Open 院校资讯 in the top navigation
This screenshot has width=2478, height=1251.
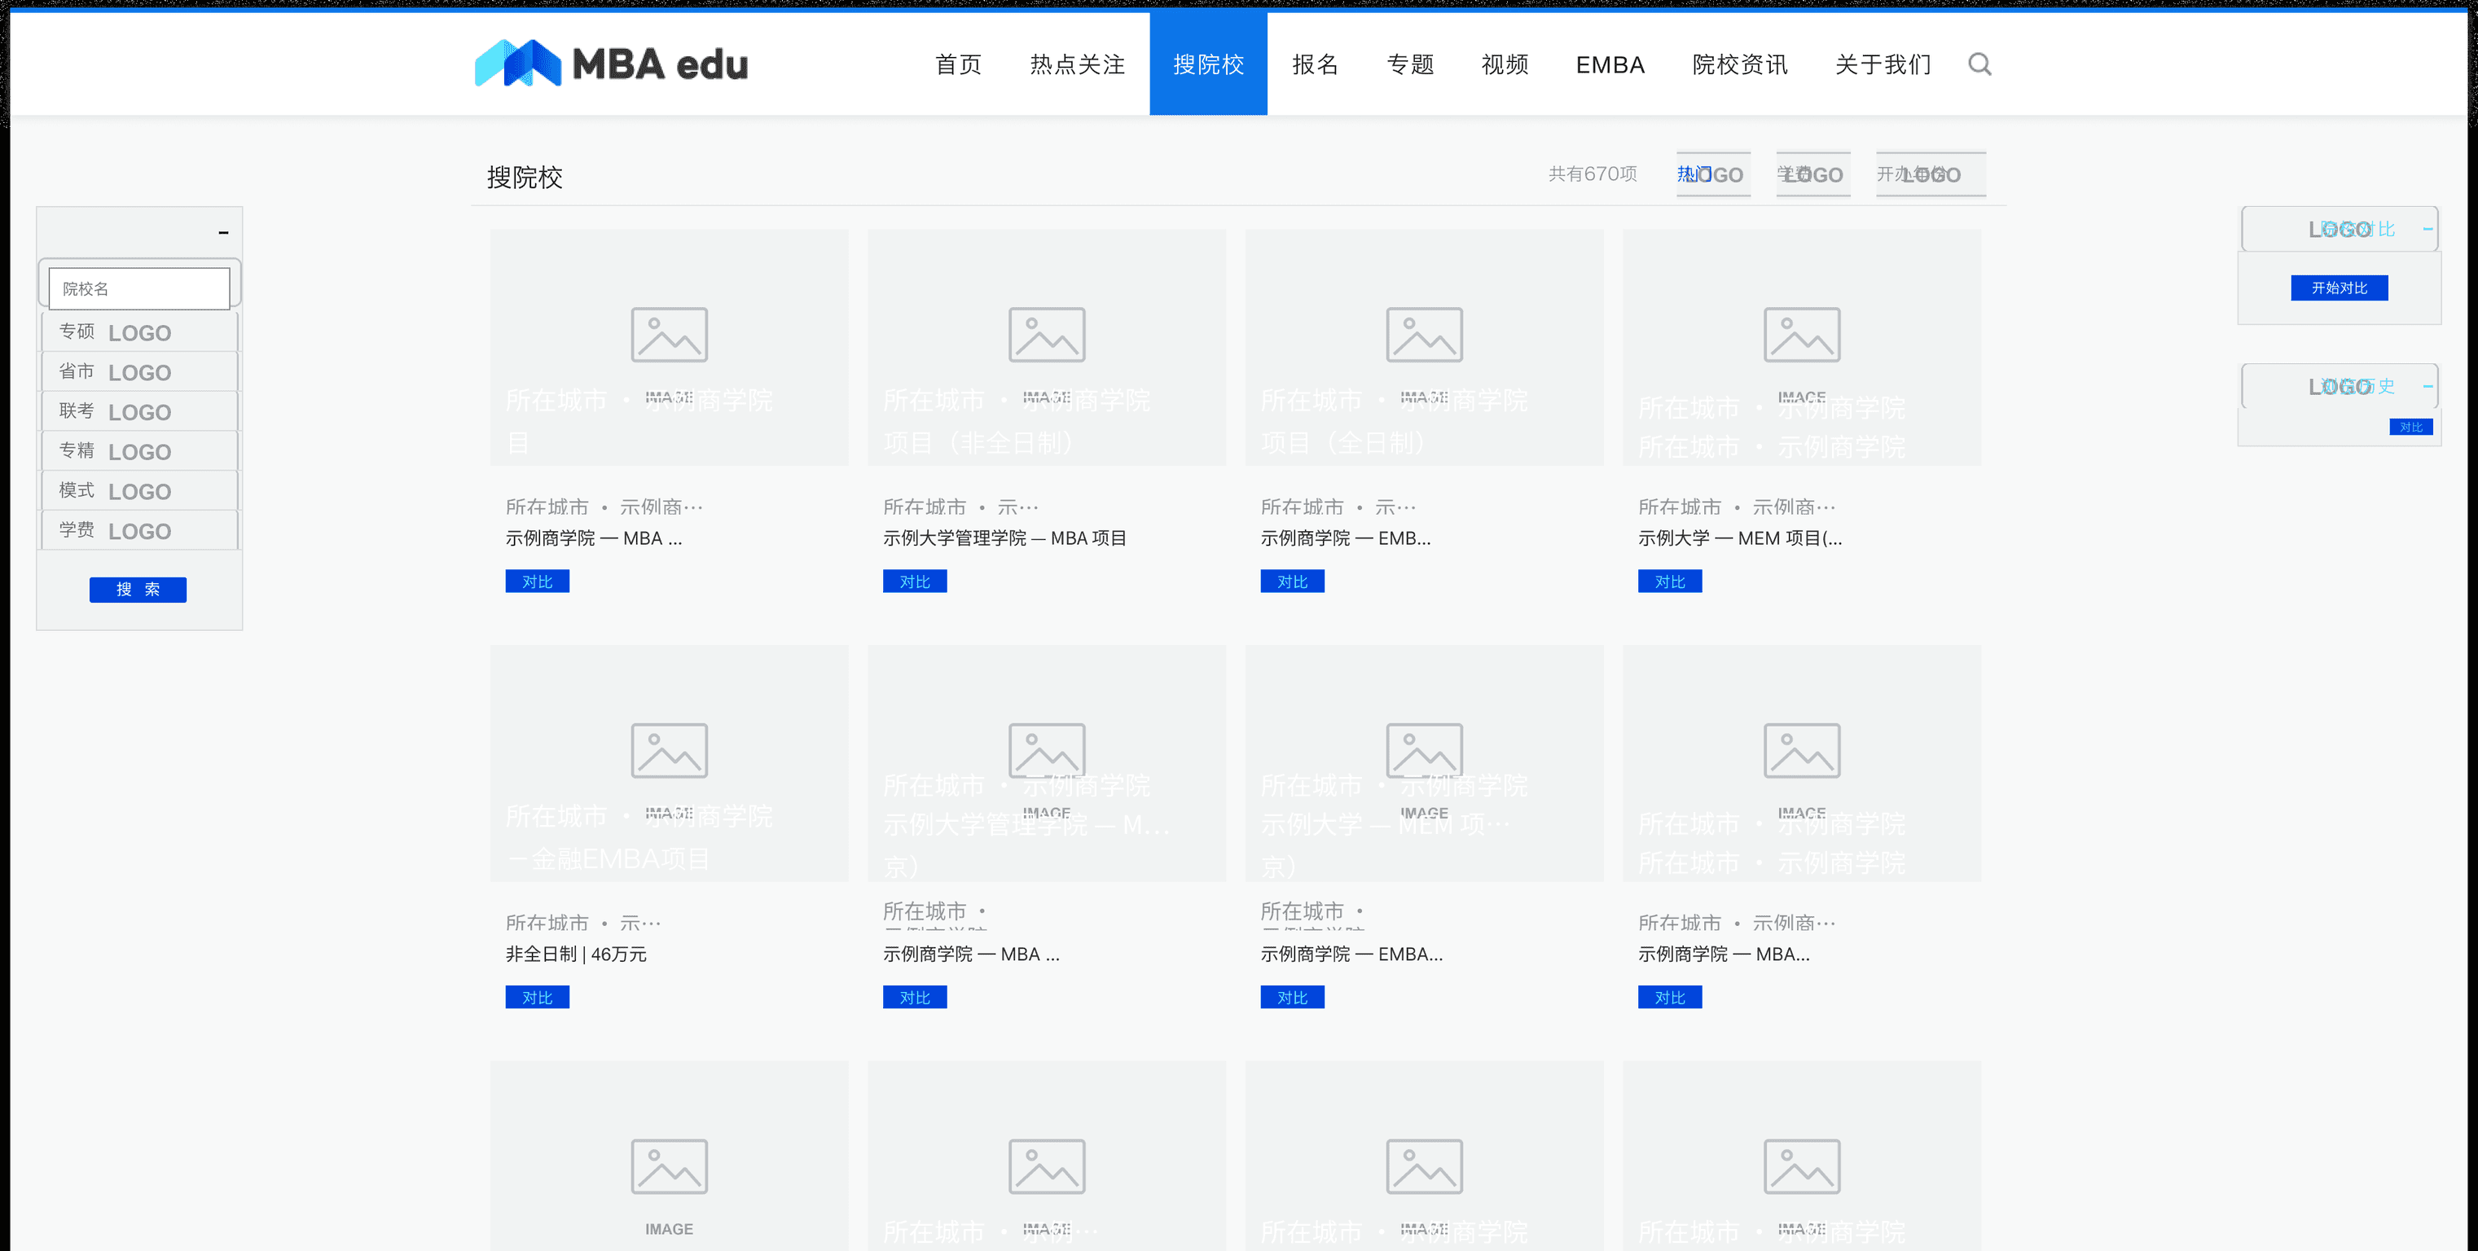(x=1739, y=64)
